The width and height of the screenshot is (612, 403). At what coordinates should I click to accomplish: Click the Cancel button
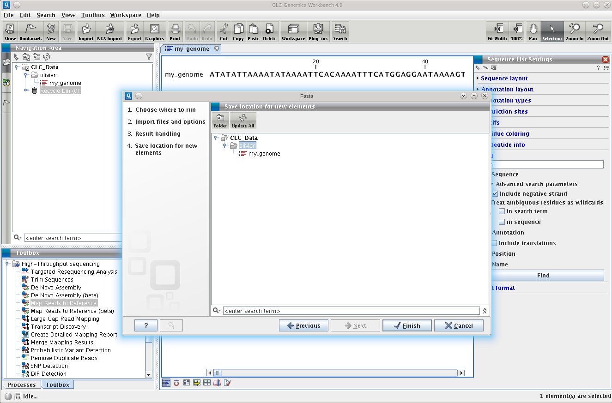[459, 325]
